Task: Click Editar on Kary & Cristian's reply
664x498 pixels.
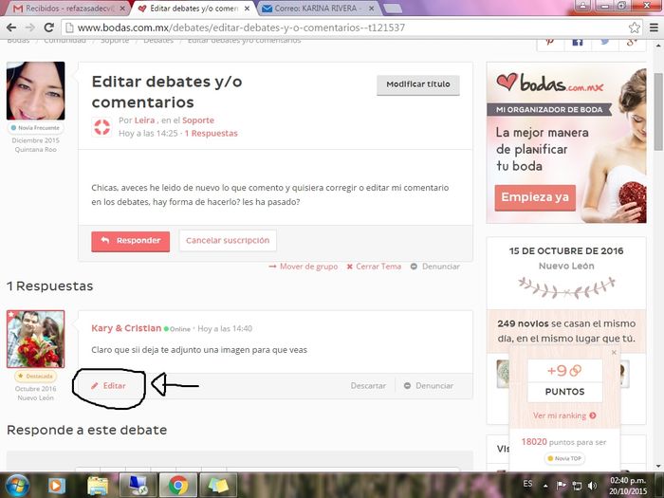Action: click(x=109, y=386)
